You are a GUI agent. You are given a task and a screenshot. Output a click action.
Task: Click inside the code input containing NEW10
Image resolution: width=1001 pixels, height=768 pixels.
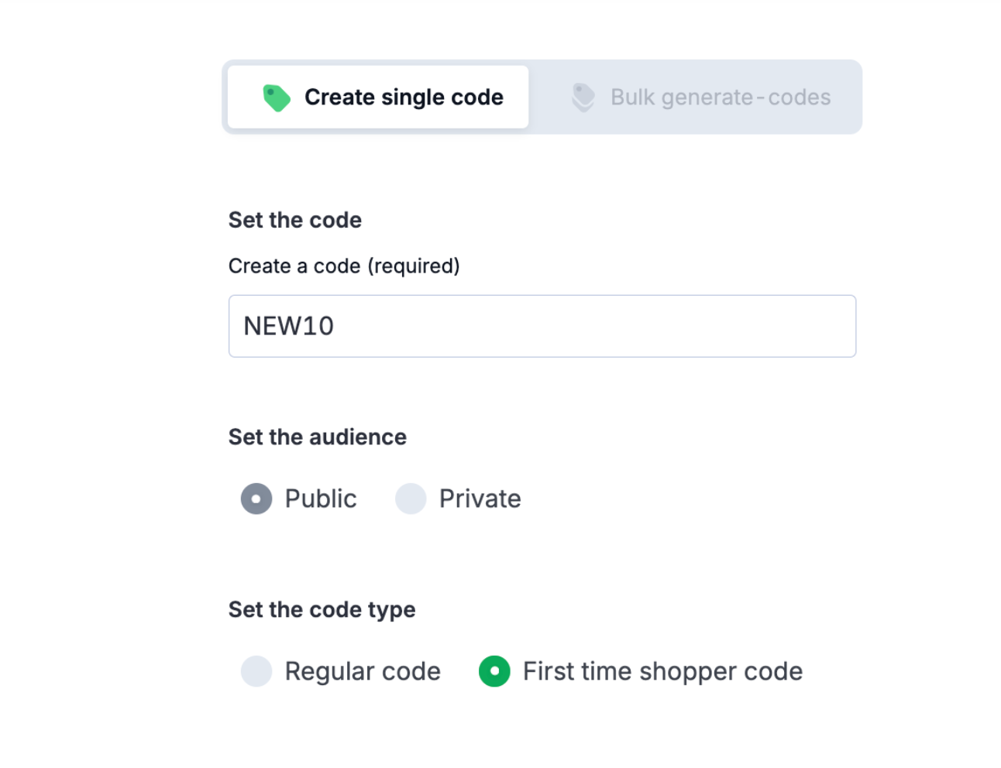click(x=542, y=326)
